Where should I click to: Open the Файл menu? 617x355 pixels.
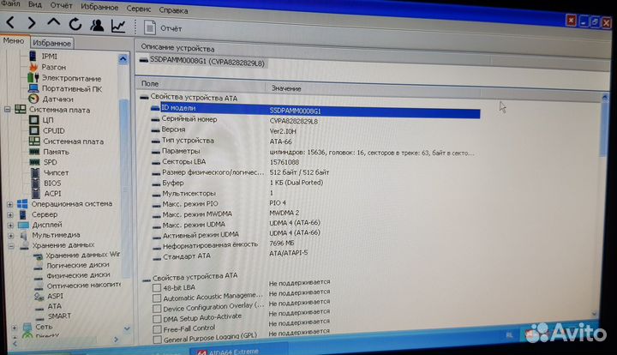(x=10, y=3)
